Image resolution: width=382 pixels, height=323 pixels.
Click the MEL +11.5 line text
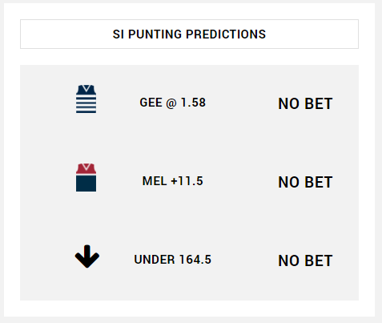(x=173, y=181)
